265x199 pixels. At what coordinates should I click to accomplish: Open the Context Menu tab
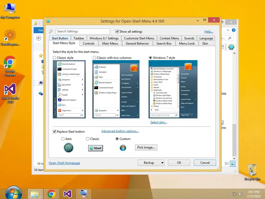click(x=169, y=38)
